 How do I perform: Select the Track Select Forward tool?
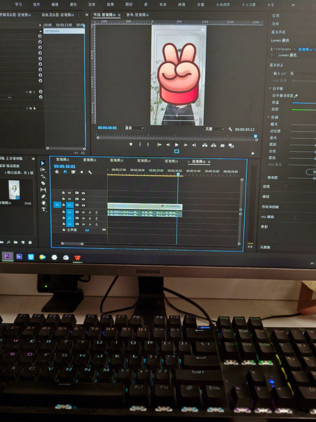(x=43, y=170)
